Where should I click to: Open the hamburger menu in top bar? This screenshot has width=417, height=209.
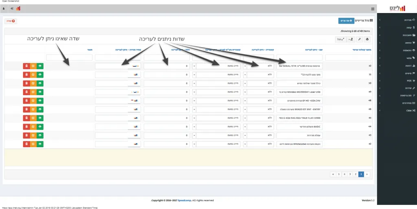pyautogui.click(x=373, y=9)
